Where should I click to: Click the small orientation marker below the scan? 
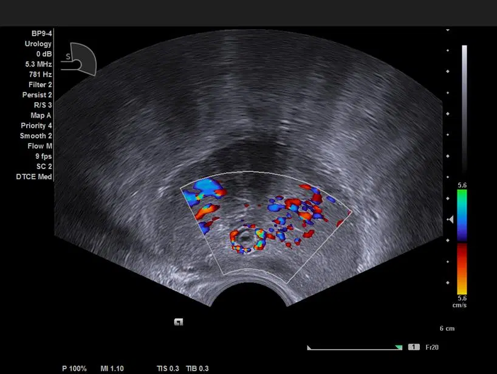(x=179, y=322)
